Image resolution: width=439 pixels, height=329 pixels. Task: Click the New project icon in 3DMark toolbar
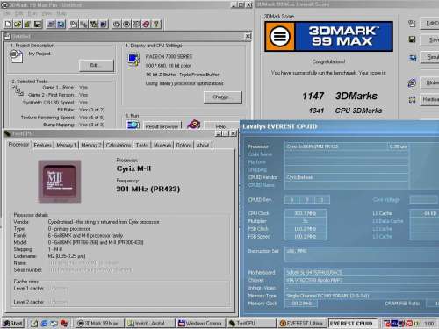click(x=8, y=24)
